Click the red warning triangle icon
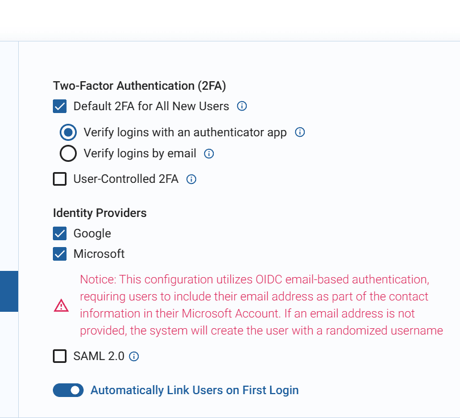The width and height of the screenshot is (460, 418). (61, 305)
